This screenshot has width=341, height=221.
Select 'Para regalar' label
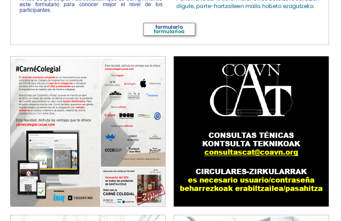(117, 76)
